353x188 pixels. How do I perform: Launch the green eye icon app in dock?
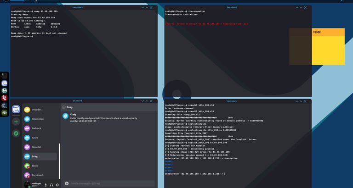(4, 112)
